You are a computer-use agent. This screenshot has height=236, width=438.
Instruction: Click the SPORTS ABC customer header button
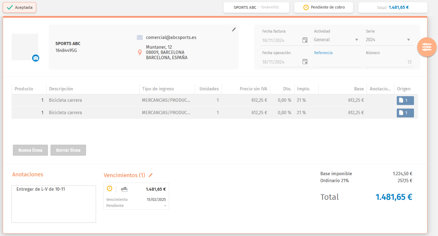pyautogui.click(x=256, y=7)
